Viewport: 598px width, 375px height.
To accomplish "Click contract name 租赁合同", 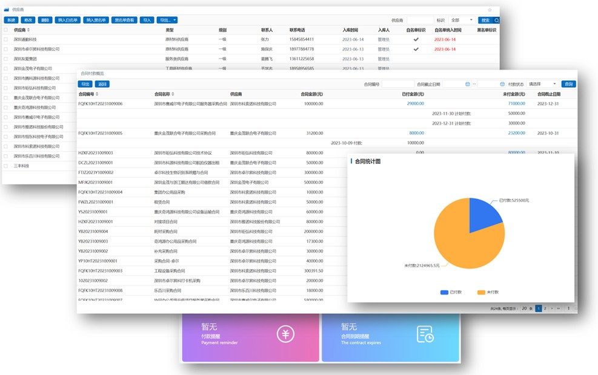I will (x=162, y=202).
